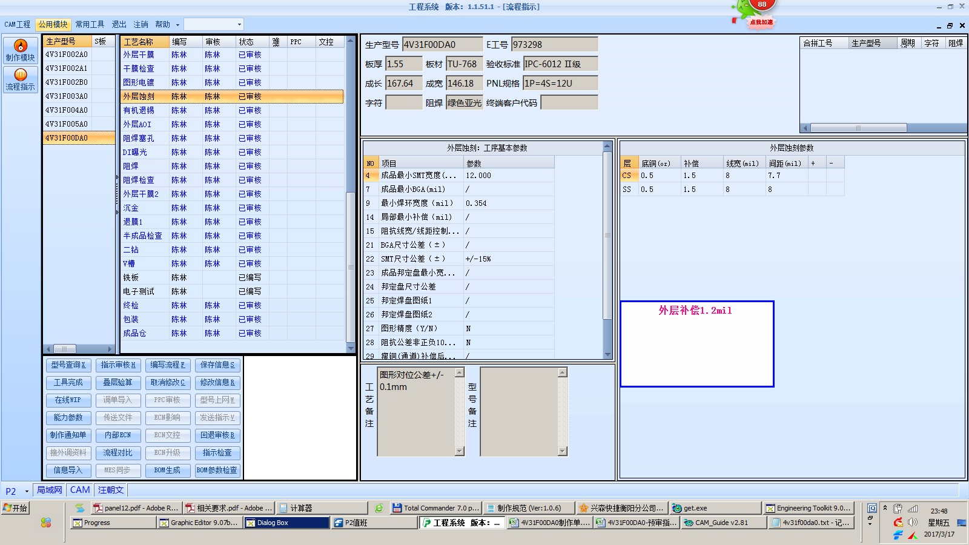The width and height of the screenshot is (969, 545).
Task: Switch to Total Commander 7.0 taskbar item
Action: pyautogui.click(x=436, y=508)
